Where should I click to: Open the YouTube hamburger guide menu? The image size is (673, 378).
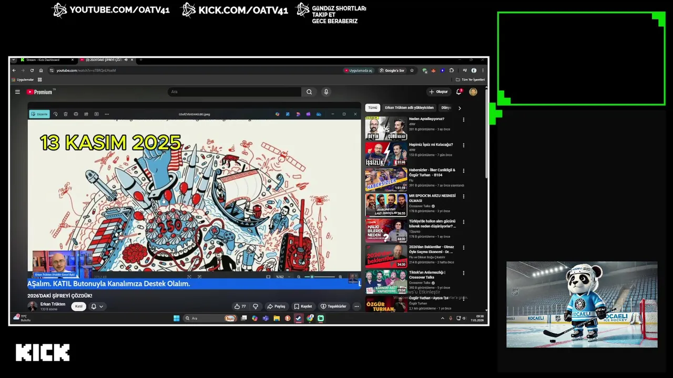point(17,92)
